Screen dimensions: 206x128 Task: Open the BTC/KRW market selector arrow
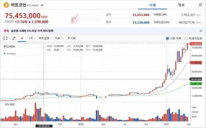click(42, 6)
